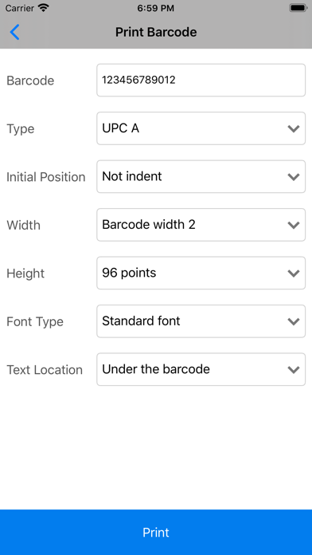
Task: Open the UPC A type dropdown
Action: pyautogui.click(x=201, y=128)
